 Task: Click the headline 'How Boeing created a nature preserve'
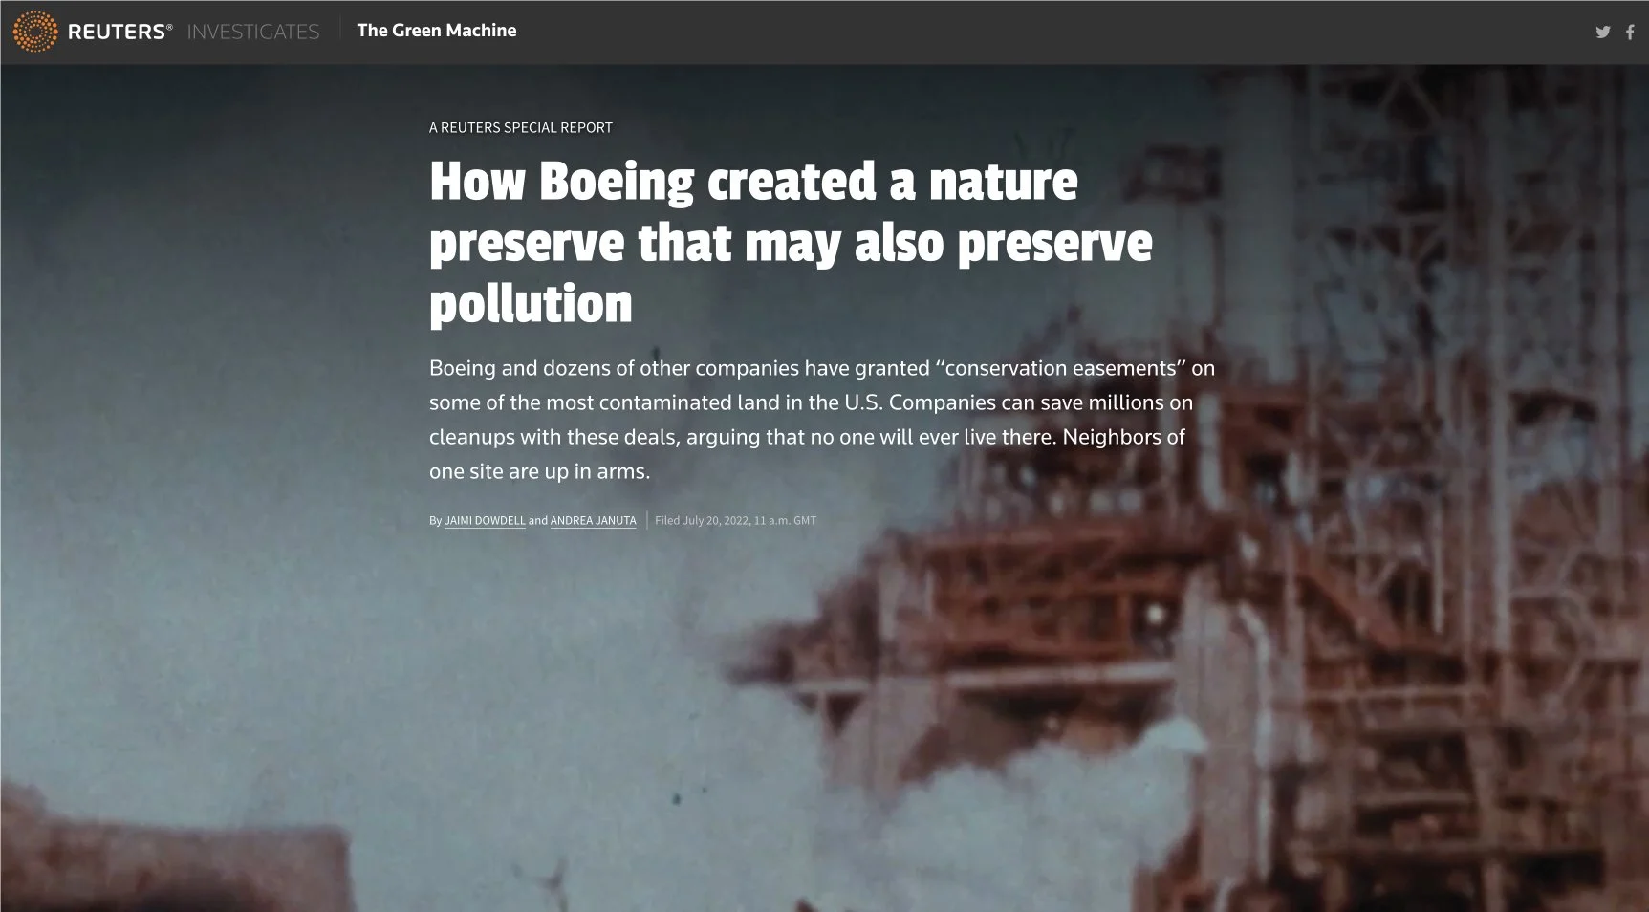[791, 242]
